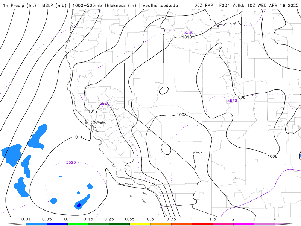
Task: Click the '1h Precip (in.)' title text
Action: [20, 5]
